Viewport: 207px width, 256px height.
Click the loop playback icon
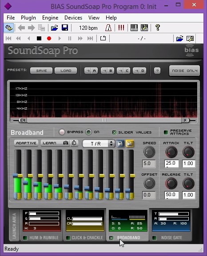(x=103, y=38)
